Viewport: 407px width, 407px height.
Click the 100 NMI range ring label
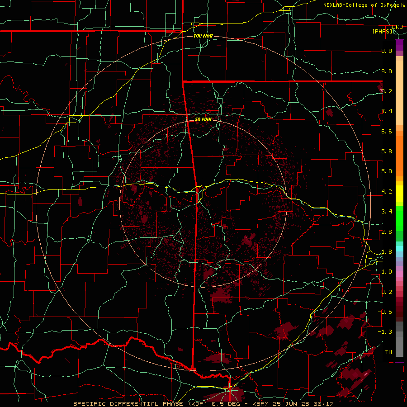pos(203,36)
